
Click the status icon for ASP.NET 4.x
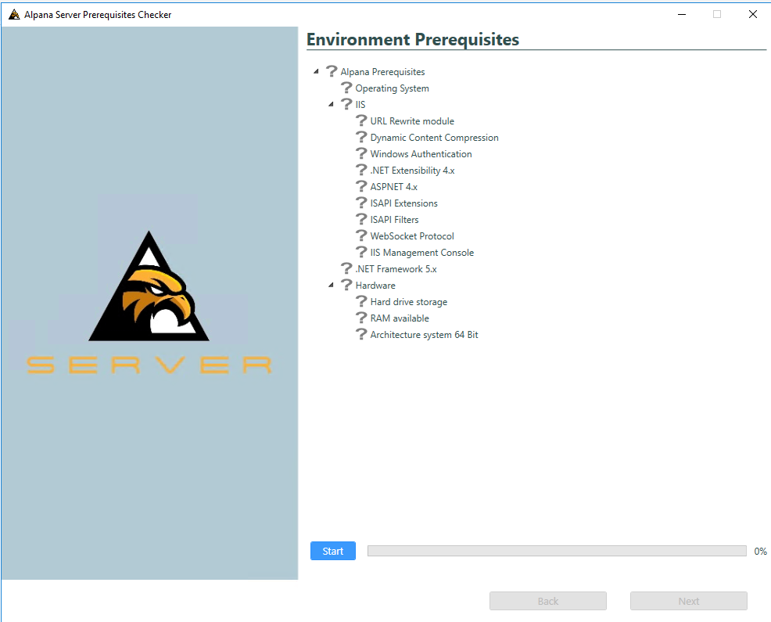361,186
